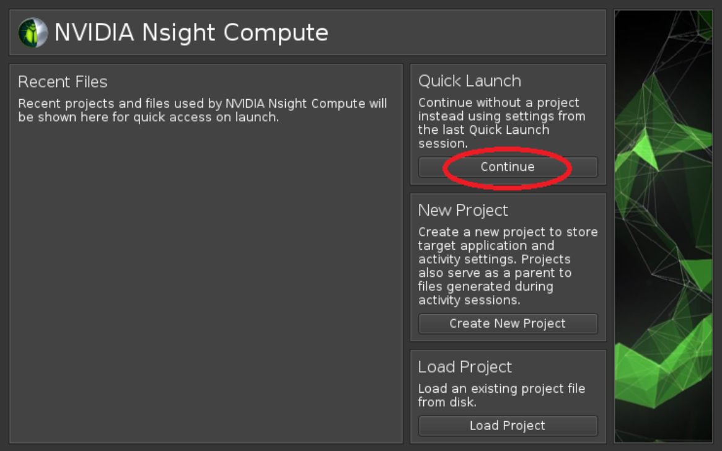The height and width of the screenshot is (451, 722).
Task: Click the NVIDIA Nsight Compute title text
Action: (x=191, y=32)
